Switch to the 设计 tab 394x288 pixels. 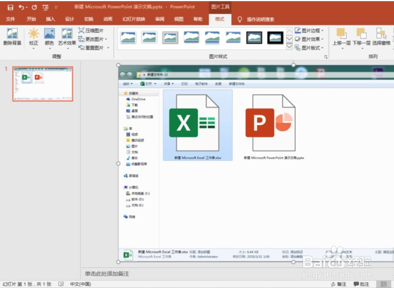70,19
